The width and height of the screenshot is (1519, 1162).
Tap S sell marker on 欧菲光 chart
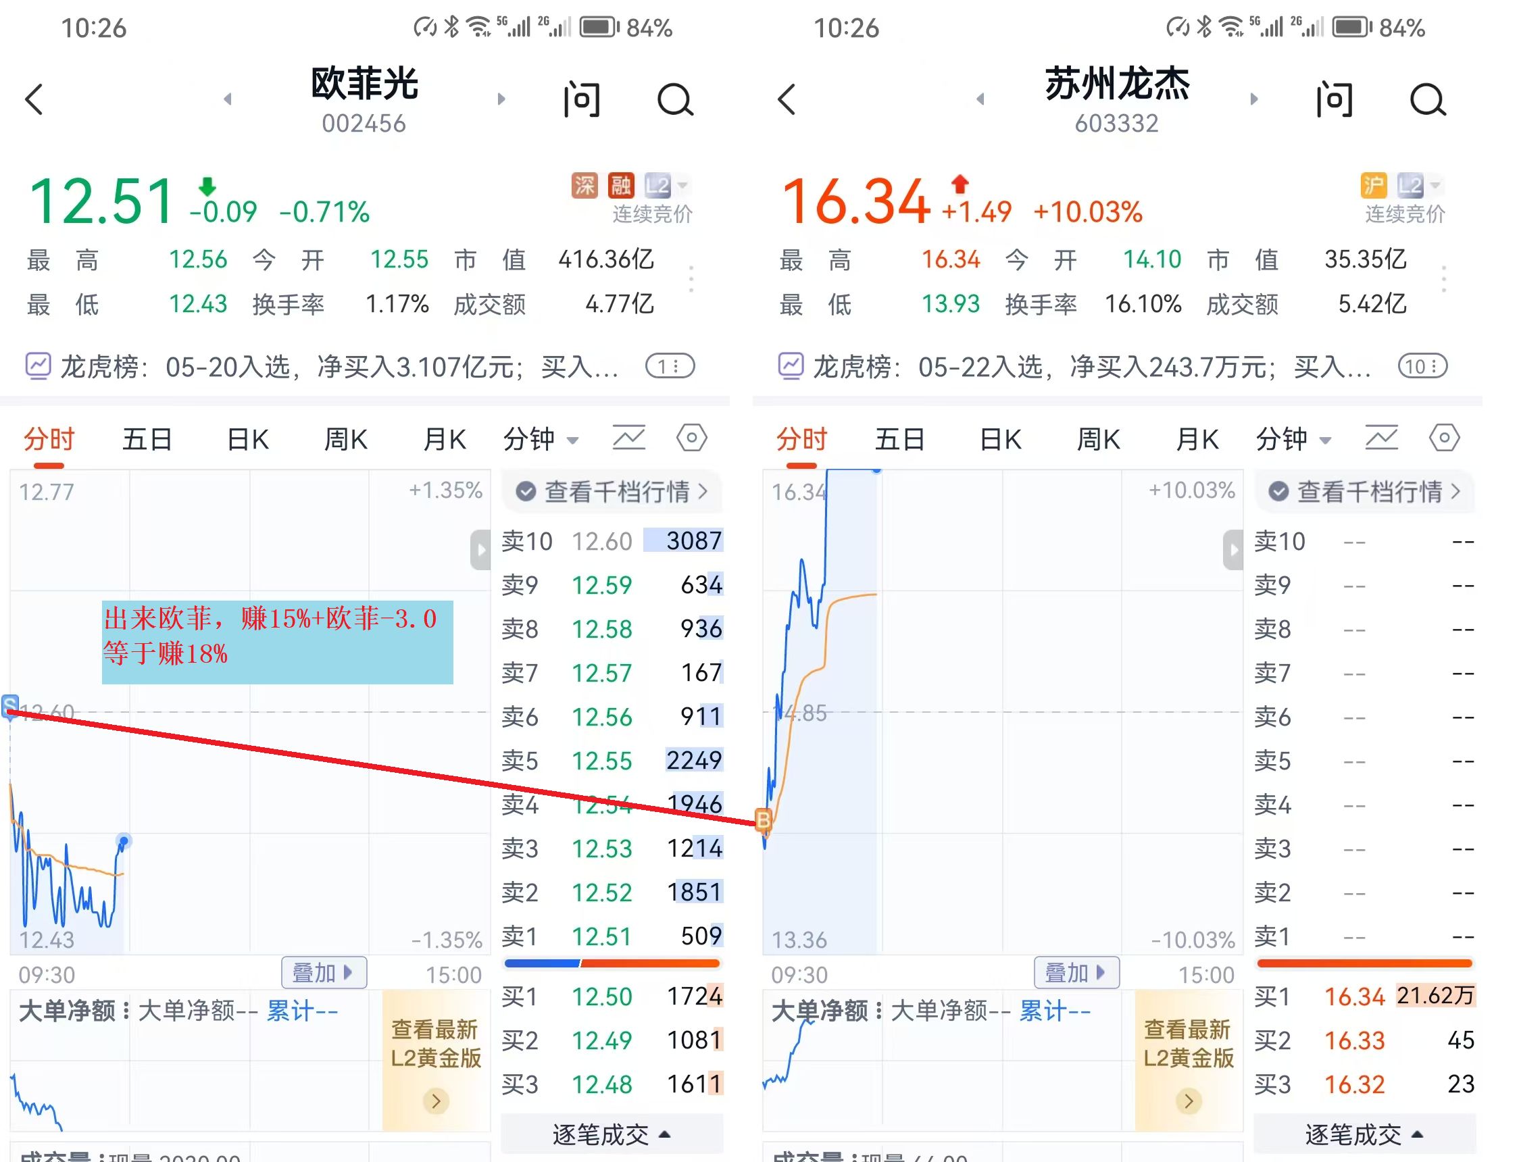(9, 706)
